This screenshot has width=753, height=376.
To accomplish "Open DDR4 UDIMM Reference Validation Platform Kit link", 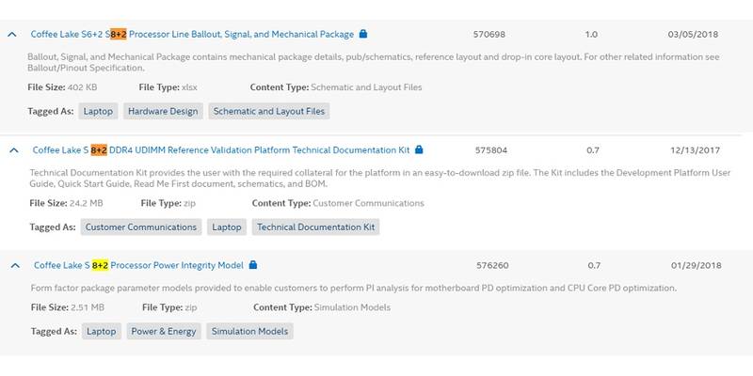I will 221,150.
